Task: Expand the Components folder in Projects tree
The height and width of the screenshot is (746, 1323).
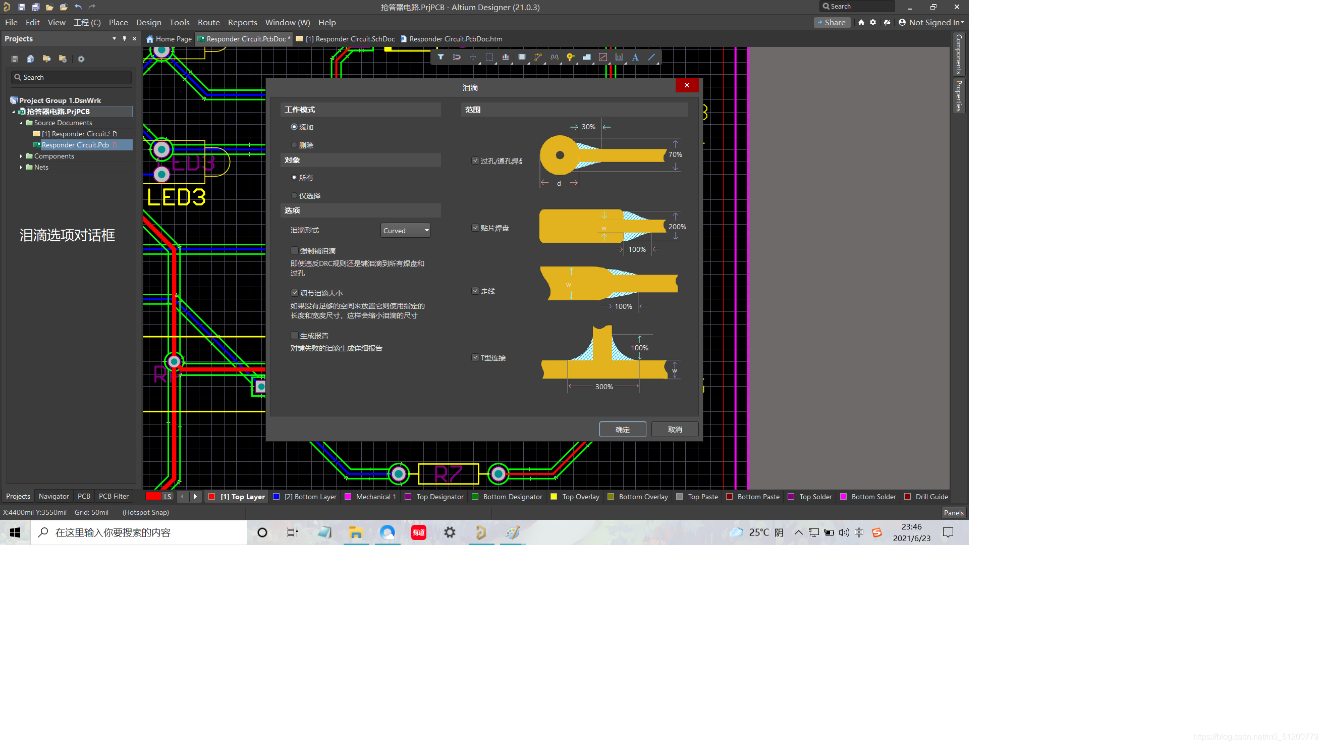Action: point(21,156)
